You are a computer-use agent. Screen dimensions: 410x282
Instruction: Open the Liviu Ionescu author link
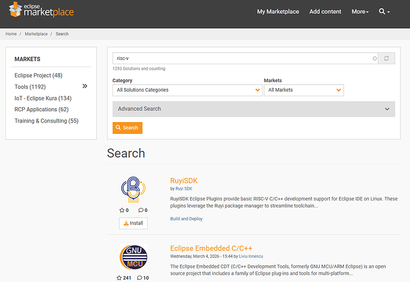click(251, 256)
